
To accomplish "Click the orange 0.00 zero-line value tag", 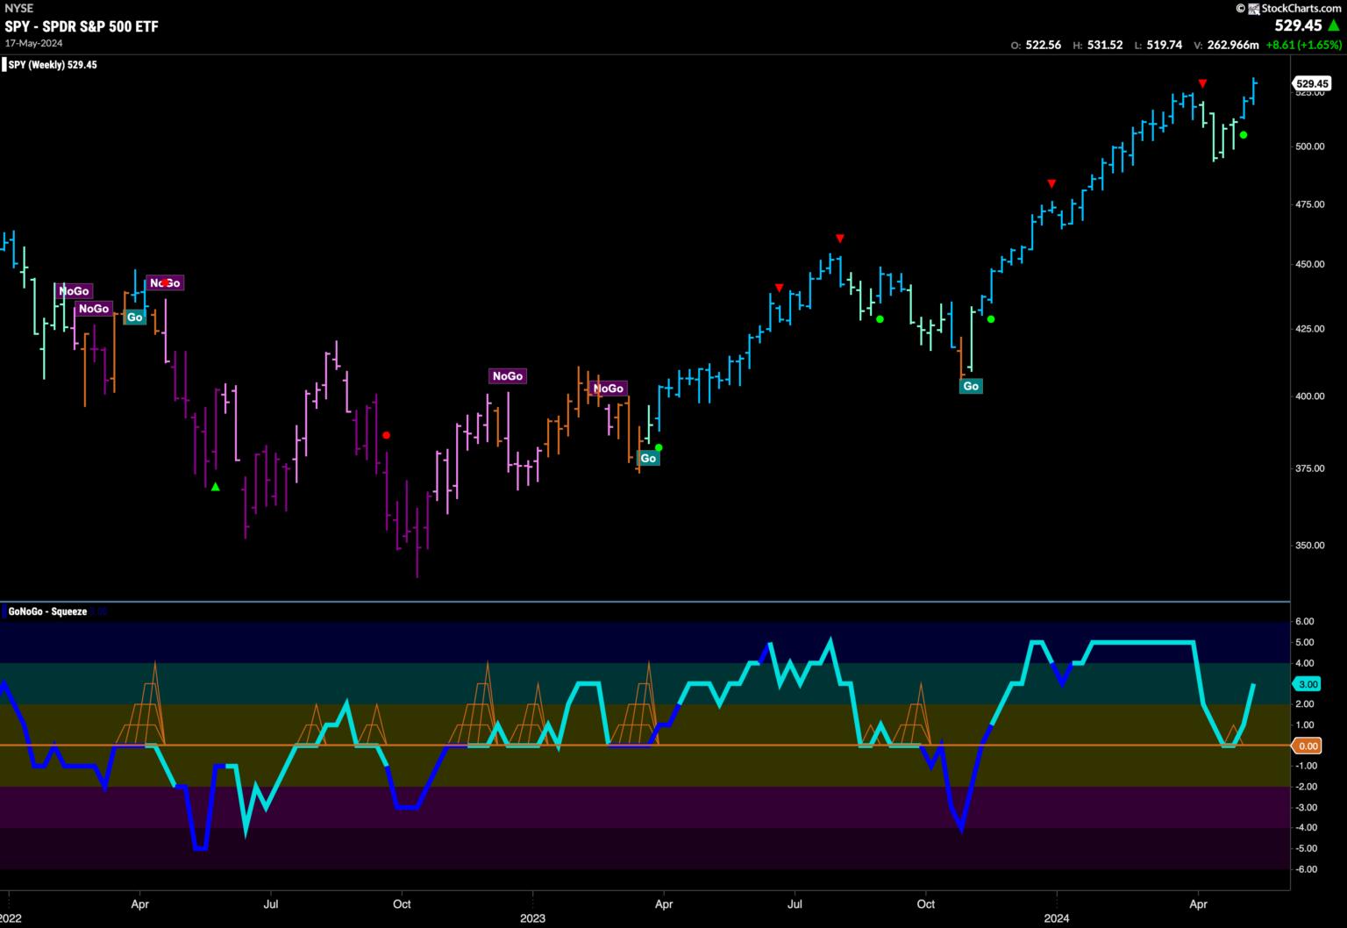I will [1308, 746].
